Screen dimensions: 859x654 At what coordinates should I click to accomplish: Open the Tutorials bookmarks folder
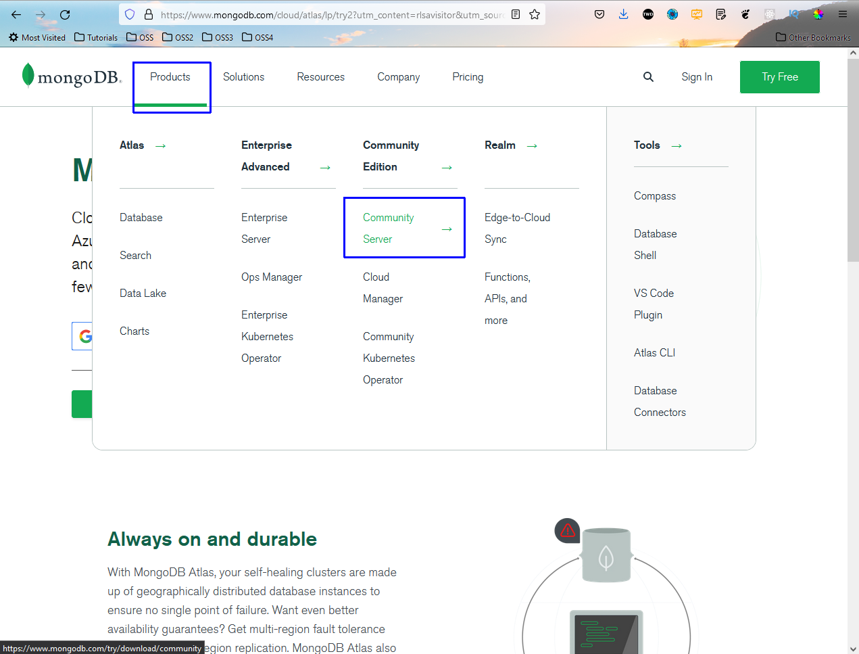coord(96,38)
